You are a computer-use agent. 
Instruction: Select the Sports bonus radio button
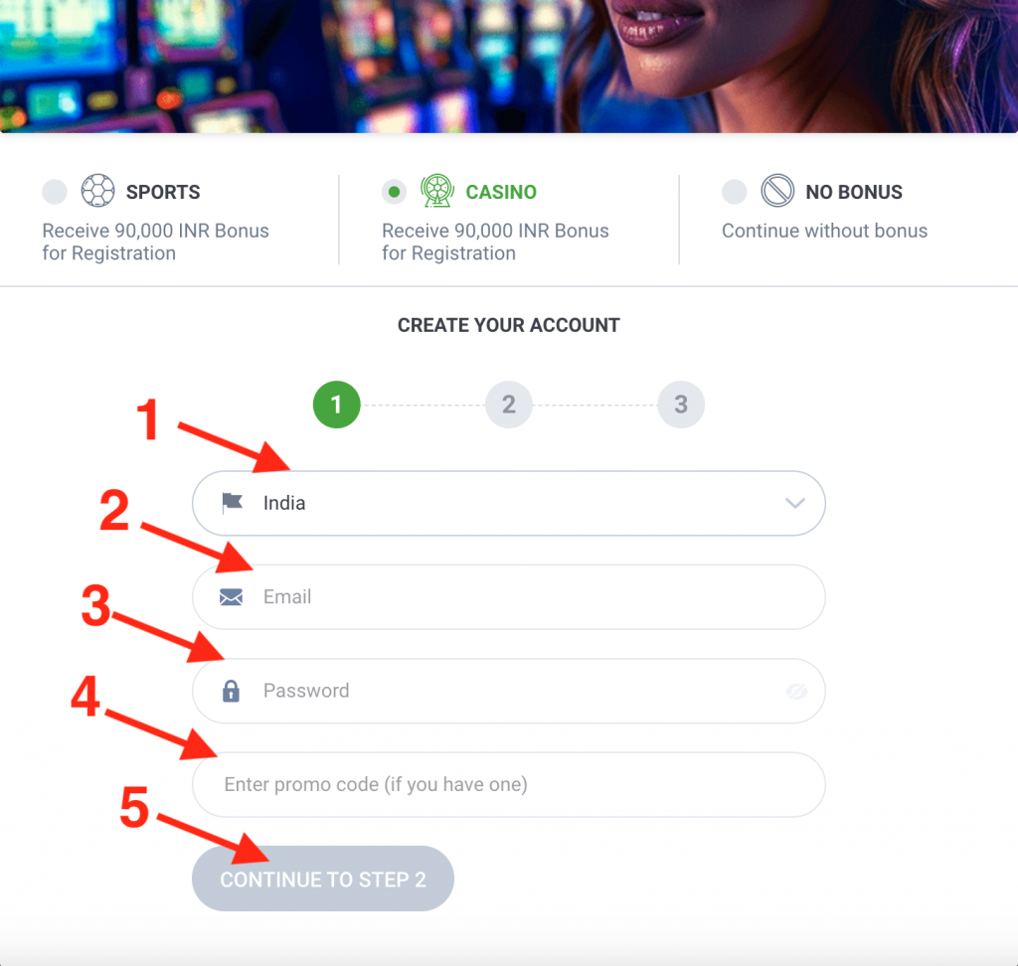(x=55, y=192)
